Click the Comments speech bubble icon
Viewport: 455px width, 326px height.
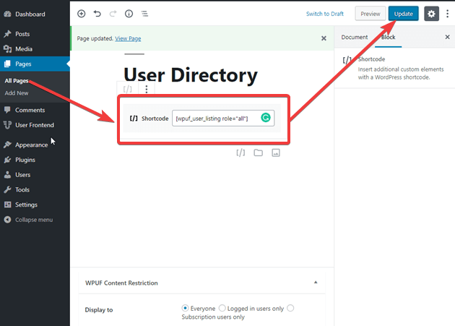(7, 110)
